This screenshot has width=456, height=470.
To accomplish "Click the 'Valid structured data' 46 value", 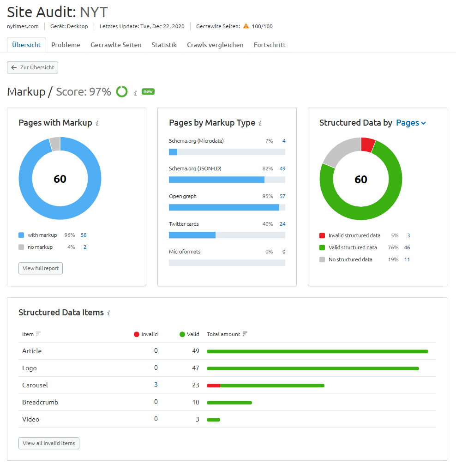I will click(407, 247).
